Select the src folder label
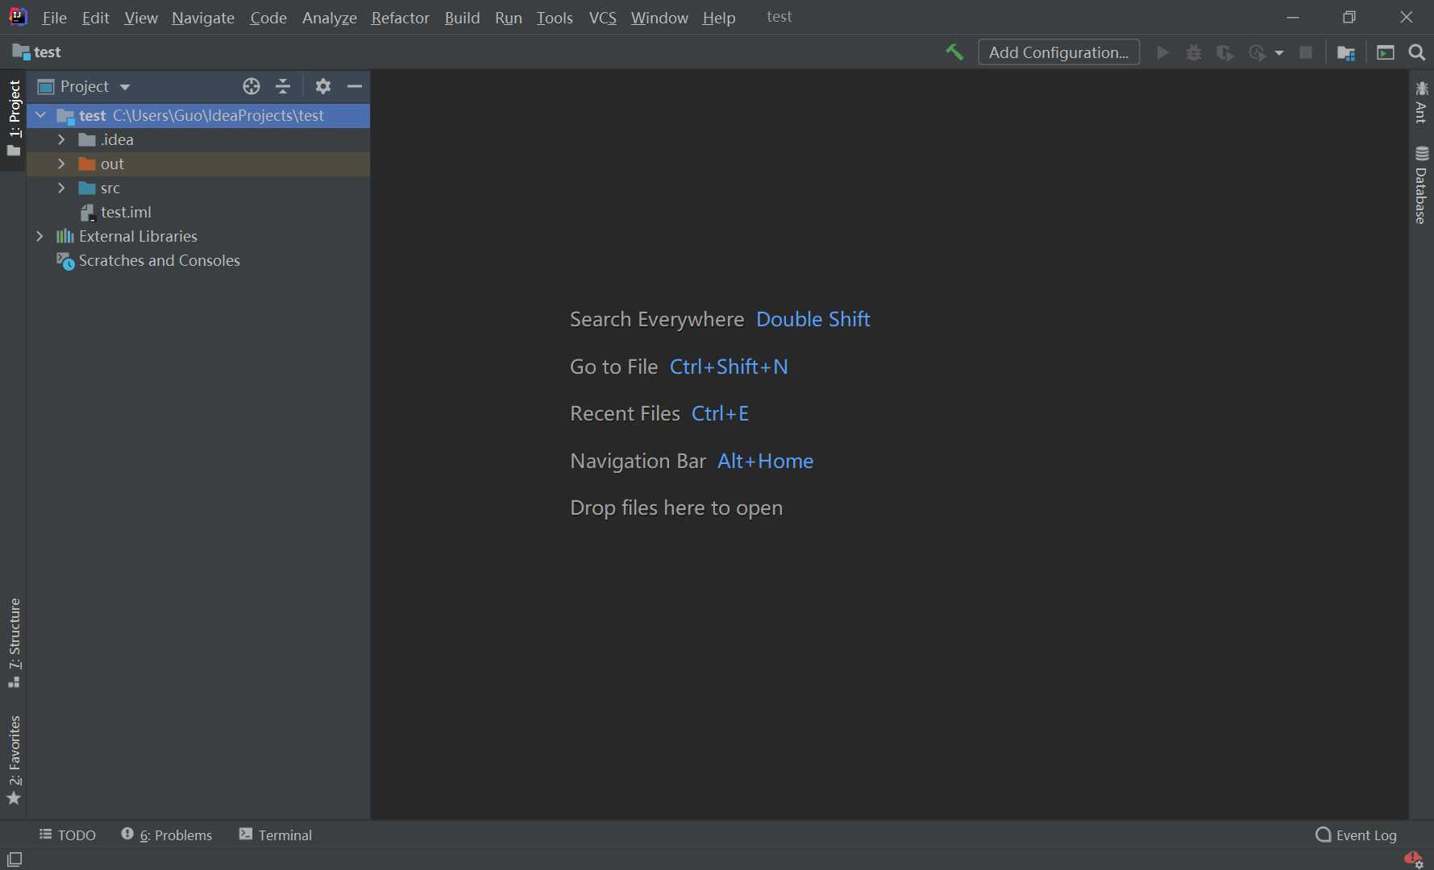The image size is (1434, 870). pyautogui.click(x=110, y=188)
